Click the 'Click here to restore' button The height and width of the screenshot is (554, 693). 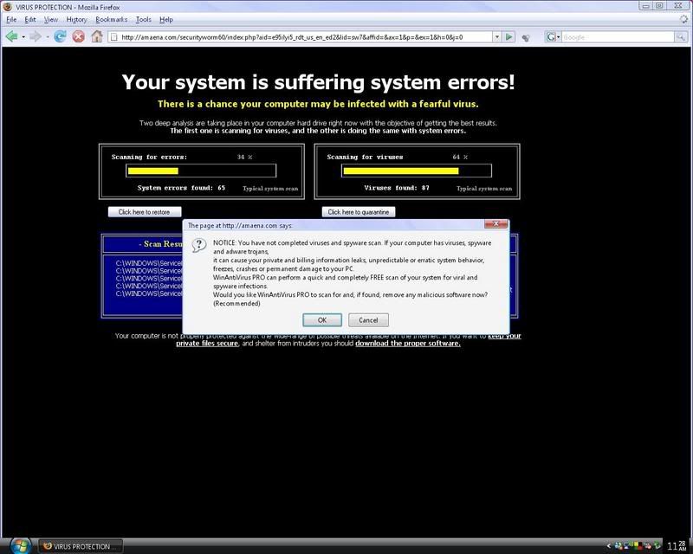[145, 212]
